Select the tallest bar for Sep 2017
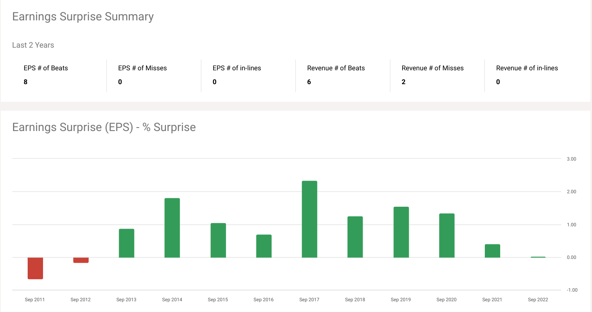This screenshot has width=592, height=312. (x=310, y=219)
